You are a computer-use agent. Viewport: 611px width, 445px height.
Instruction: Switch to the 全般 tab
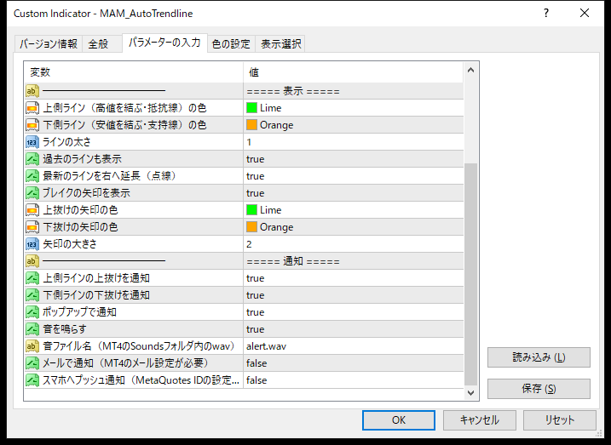pos(102,43)
